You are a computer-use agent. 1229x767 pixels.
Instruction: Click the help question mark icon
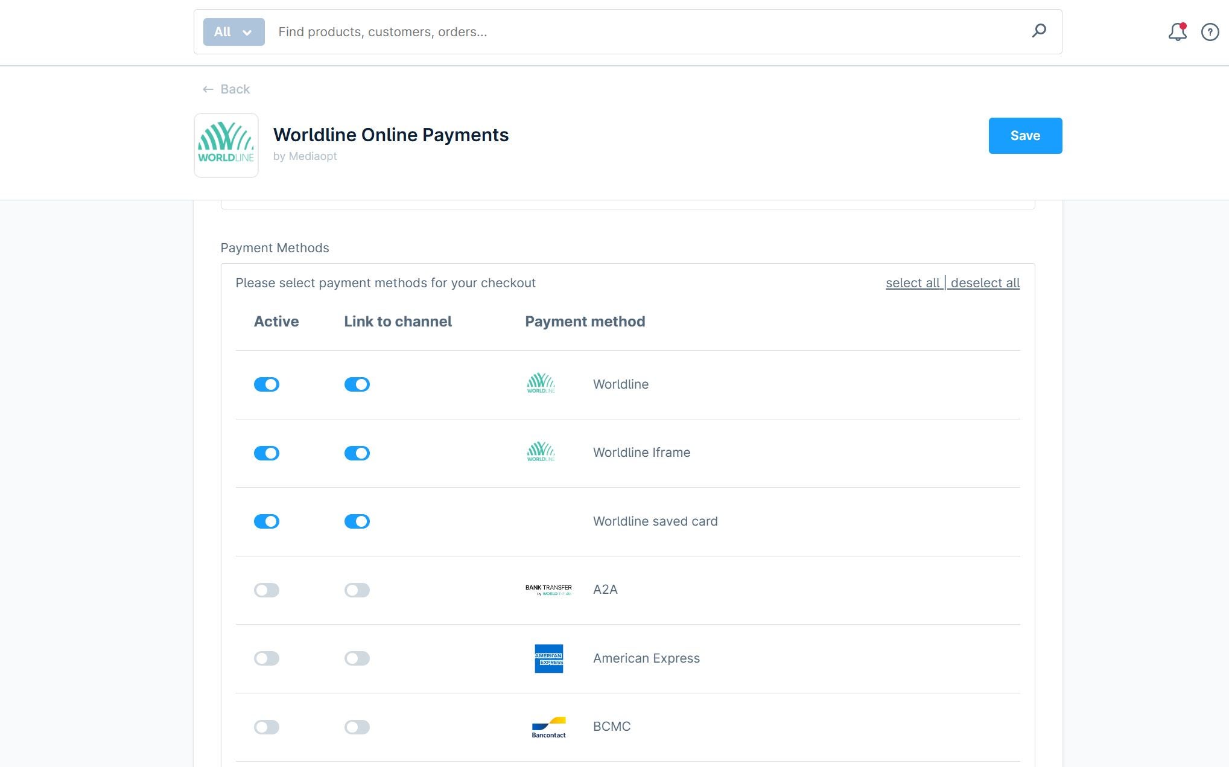tap(1210, 32)
